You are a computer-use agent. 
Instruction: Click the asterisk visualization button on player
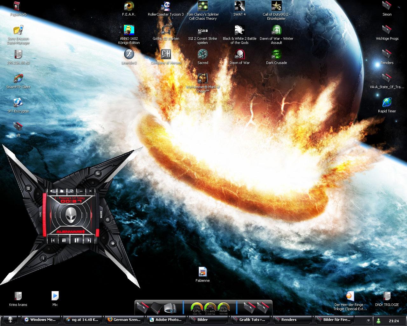113,244
